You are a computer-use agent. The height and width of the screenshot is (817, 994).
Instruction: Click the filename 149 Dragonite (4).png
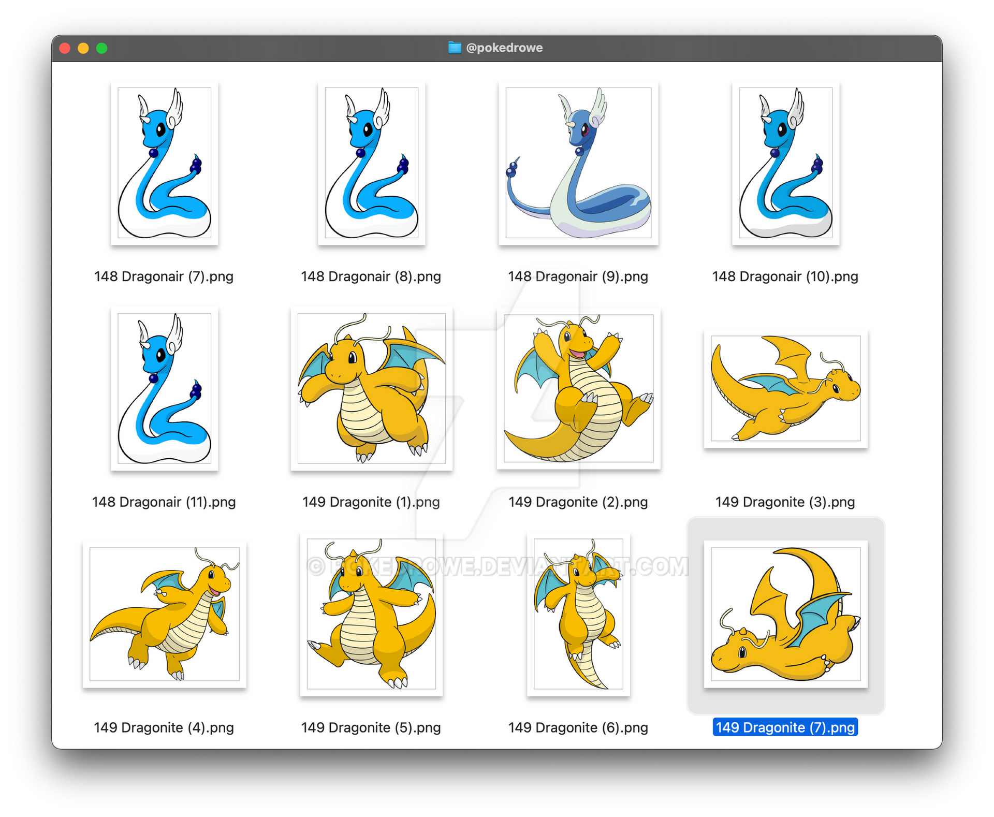(x=164, y=728)
